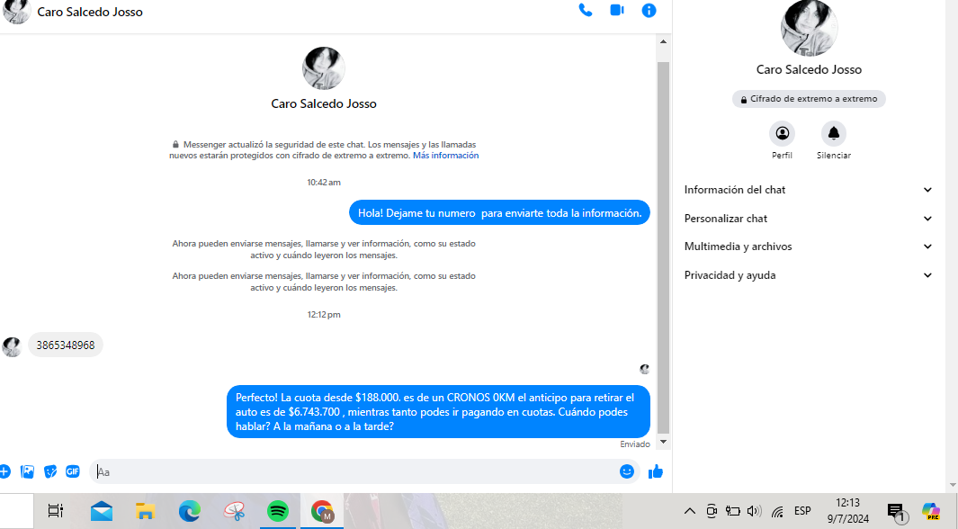Show hidden system tray icons
The height and width of the screenshot is (529, 958).
[690, 511]
